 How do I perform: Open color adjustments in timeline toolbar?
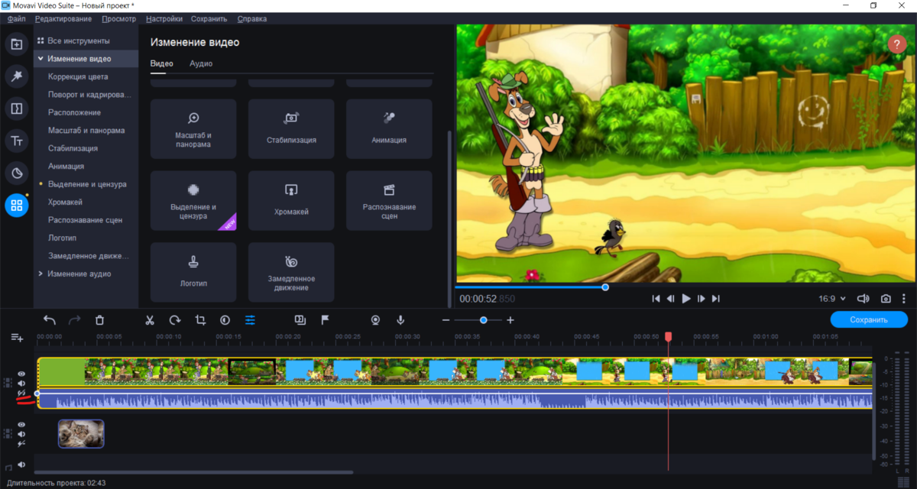point(225,320)
